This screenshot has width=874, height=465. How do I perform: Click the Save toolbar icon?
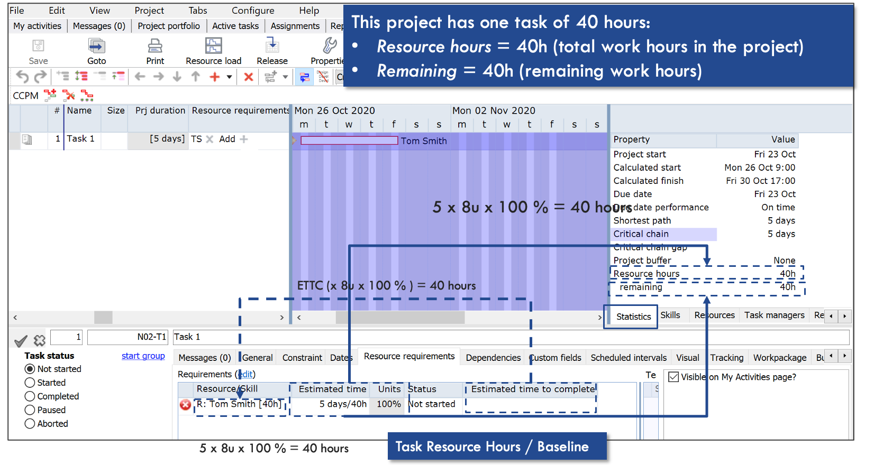(38, 46)
